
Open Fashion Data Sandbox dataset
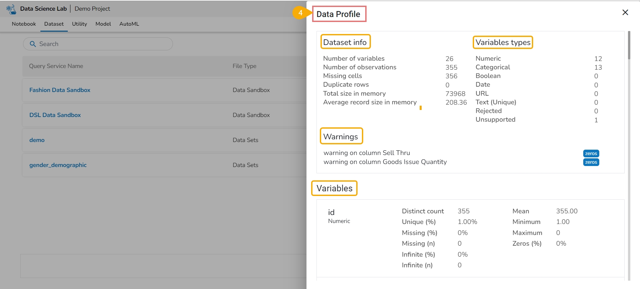(60, 90)
